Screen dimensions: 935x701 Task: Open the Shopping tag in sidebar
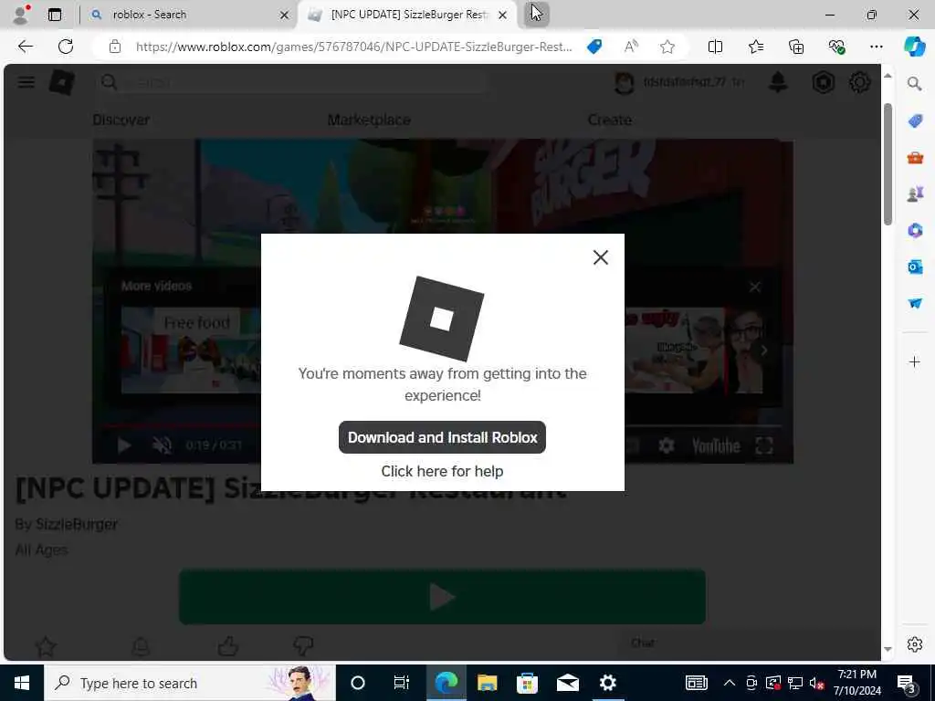[x=915, y=121]
